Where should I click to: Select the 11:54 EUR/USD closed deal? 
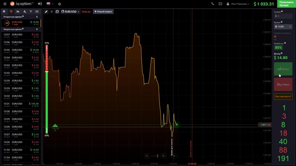(x=21, y=159)
